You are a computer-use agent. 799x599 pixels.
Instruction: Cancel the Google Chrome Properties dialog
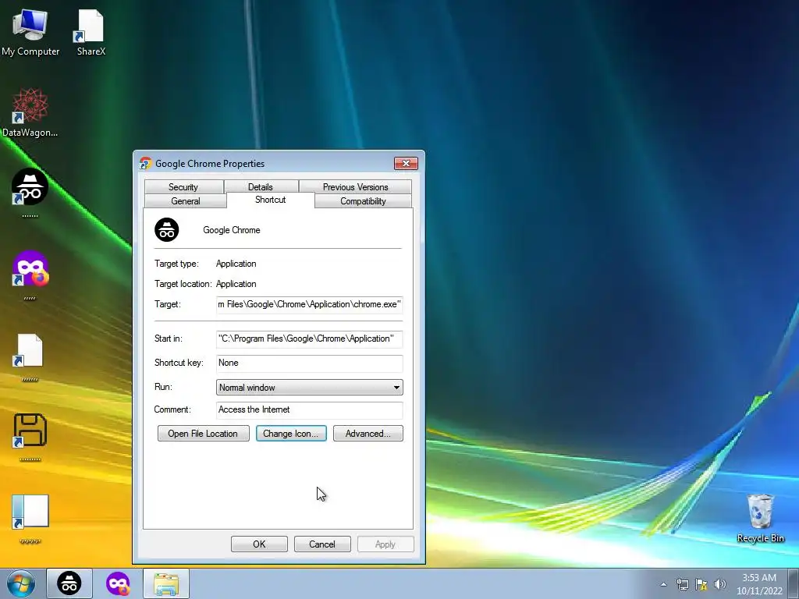pyautogui.click(x=322, y=544)
